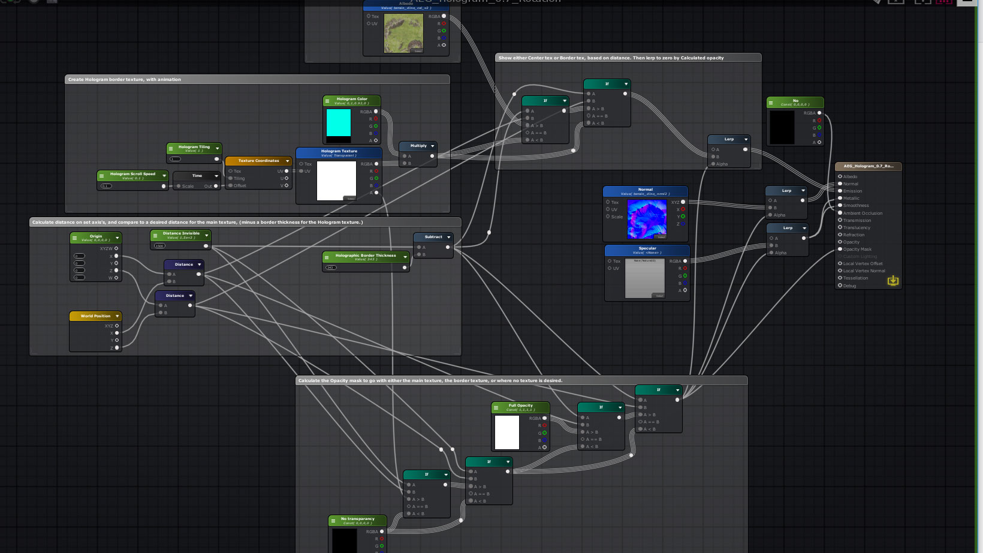Click Normal map texture preview thumbnail
983x553 pixels.
(647, 219)
